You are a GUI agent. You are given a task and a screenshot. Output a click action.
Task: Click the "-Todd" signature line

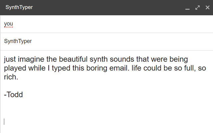tap(13, 95)
